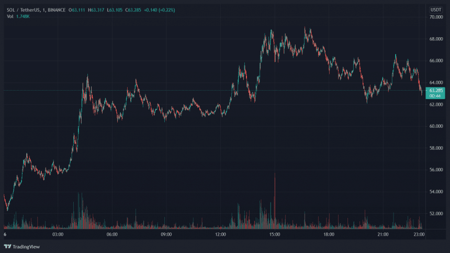The image size is (450, 253).
Task: Click the 18:00 time axis marker
Action: pos(329,235)
